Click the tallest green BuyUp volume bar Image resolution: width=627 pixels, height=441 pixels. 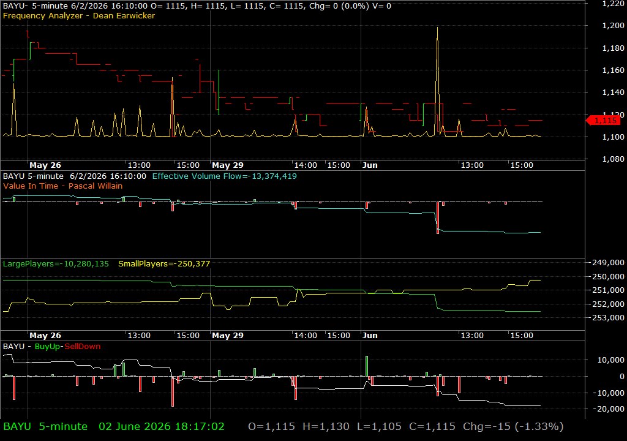point(367,366)
